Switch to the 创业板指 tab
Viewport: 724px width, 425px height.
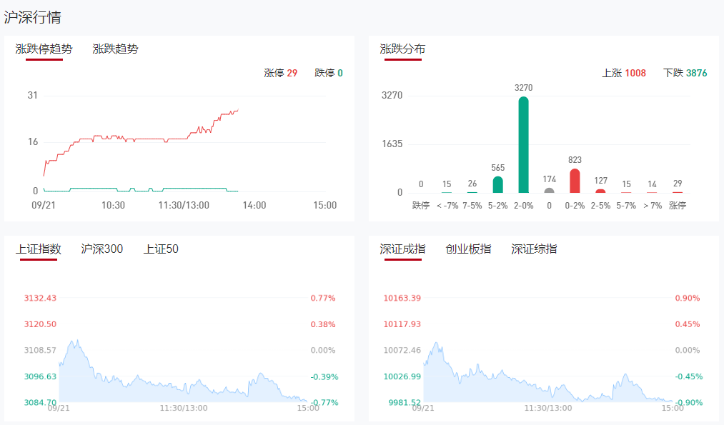[468, 249]
